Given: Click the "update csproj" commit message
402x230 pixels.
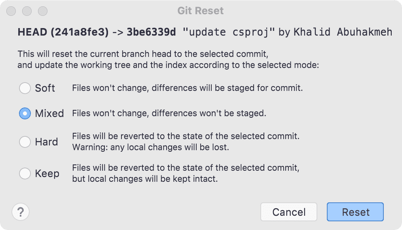Looking at the screenshot, I should [229, 32].
